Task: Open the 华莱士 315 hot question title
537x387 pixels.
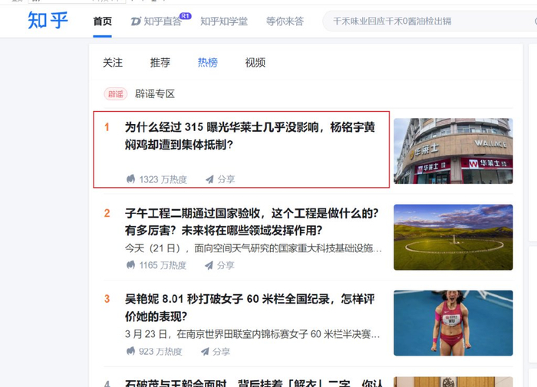Action: [x=250, y=136]
